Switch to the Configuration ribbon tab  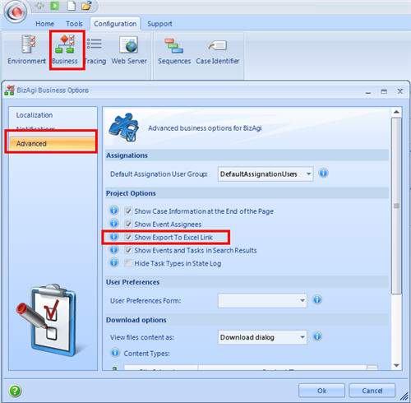(115, 24)
